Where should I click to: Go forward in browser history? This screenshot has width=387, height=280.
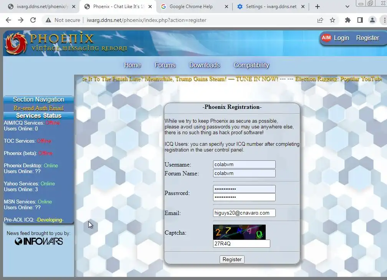[21, 20]
